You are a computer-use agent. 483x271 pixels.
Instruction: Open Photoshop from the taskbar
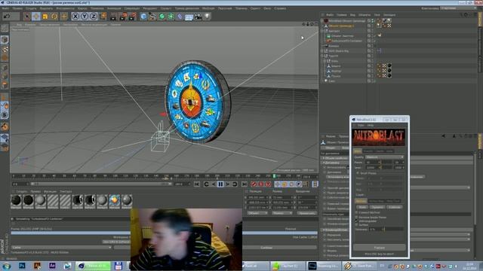click(22, 266)
